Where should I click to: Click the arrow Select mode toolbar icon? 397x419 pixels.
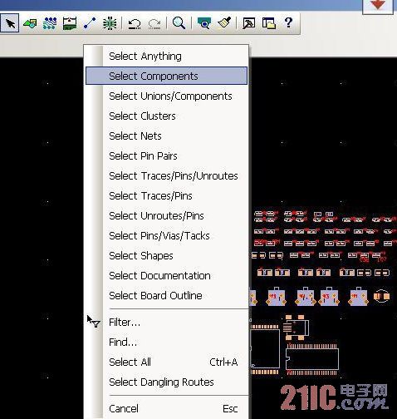point(10,23)
